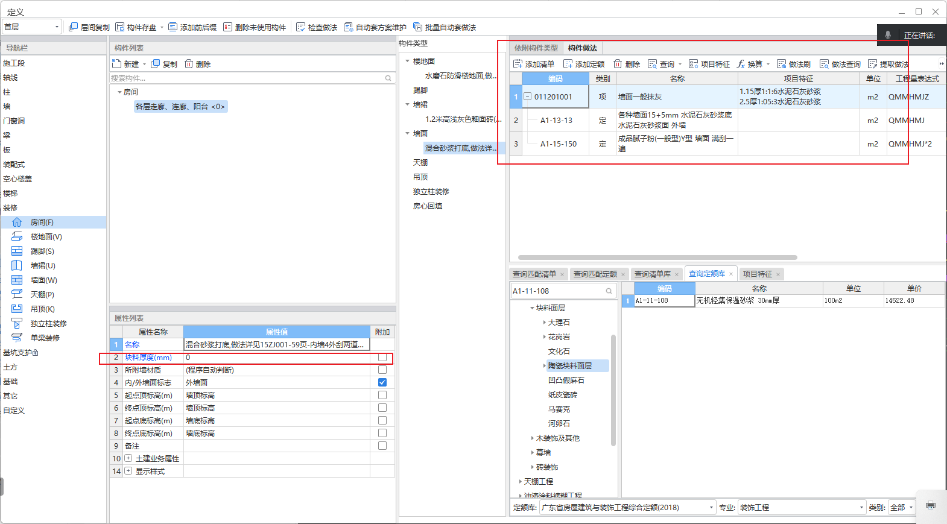The height and width of the screenshot is (524, 947).
Task: Switch to 构件做法 tab
Action: [x=583, y=48]
